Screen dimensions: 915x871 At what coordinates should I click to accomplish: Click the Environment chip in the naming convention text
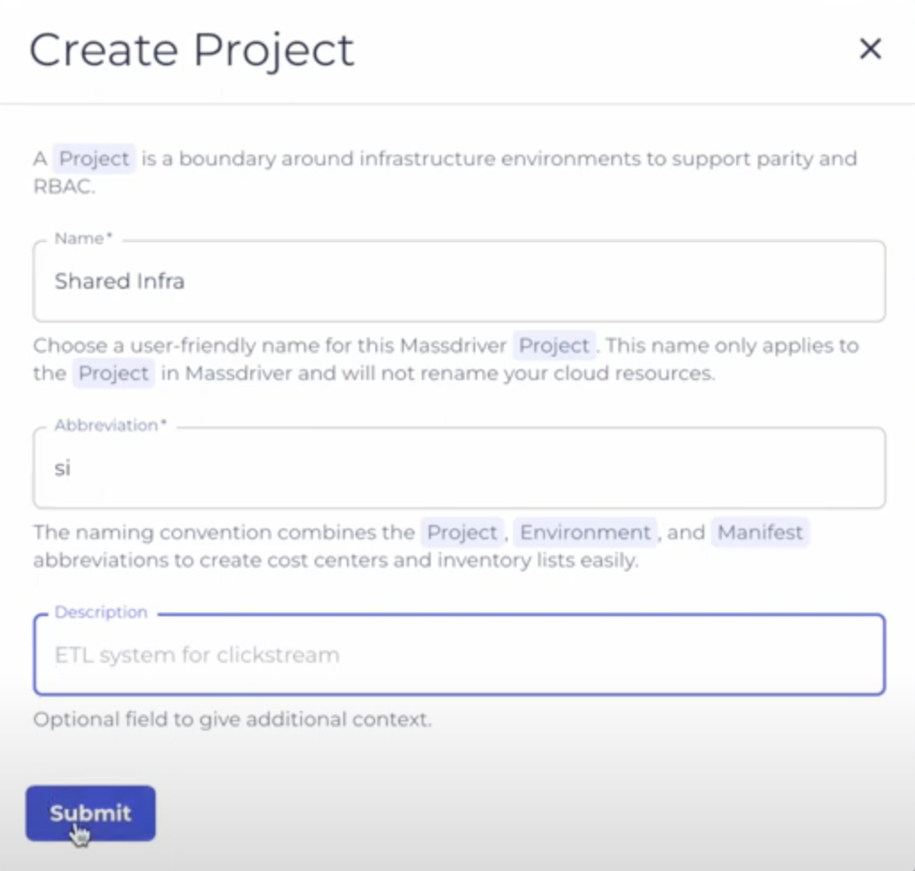coord(585,532)
